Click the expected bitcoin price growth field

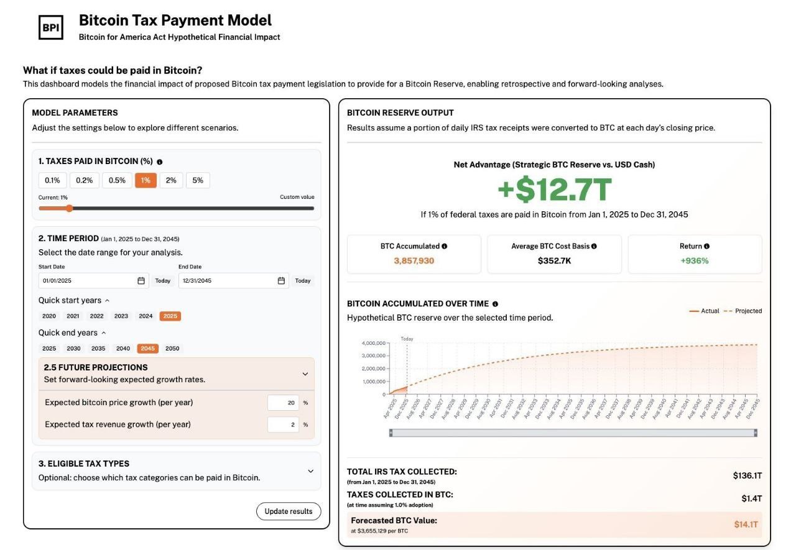pyautogui.click(x=284, y=403)
